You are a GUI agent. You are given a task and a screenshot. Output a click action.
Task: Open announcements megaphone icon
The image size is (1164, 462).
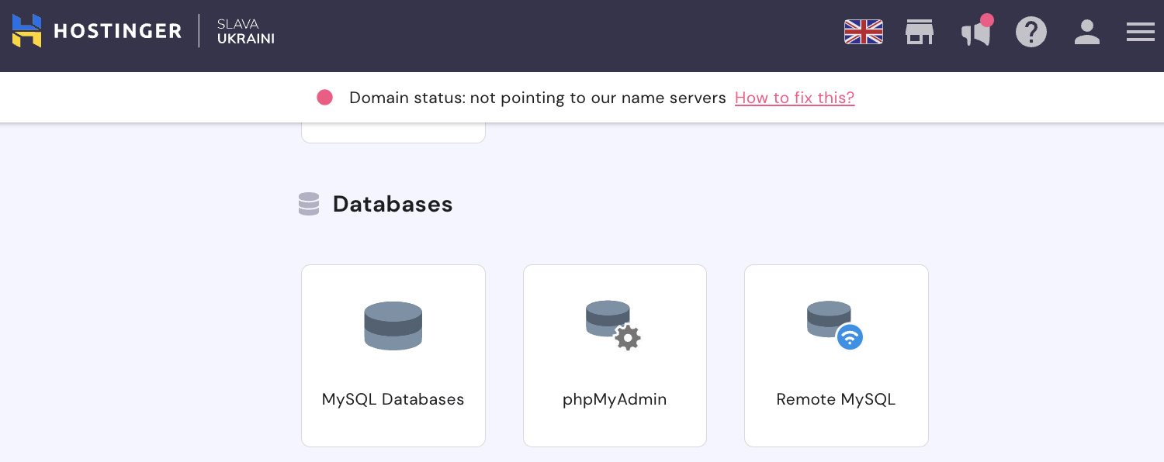point(975,33)
